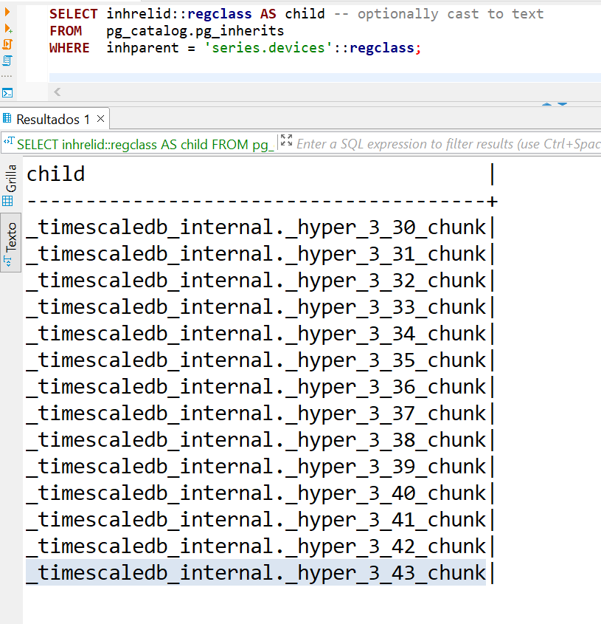Viewport: 601px width, 624px height.
Task: Execute SQL statement in new tab
Action: [x=8, y=29]
